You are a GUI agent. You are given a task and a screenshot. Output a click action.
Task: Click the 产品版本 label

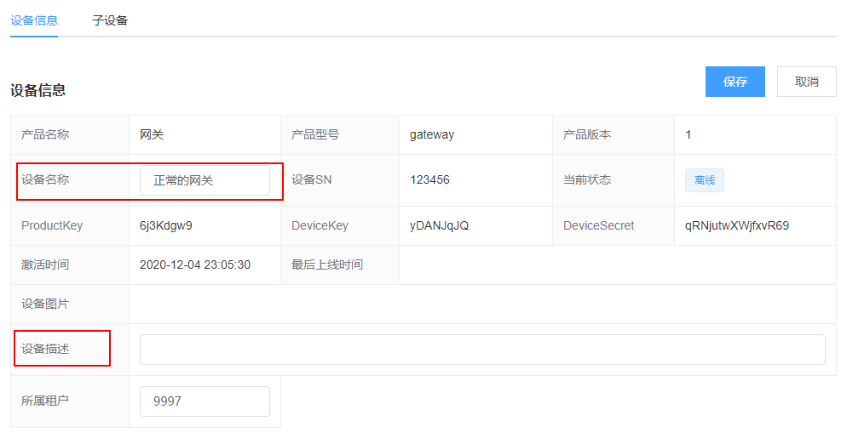tap(587, 134)
